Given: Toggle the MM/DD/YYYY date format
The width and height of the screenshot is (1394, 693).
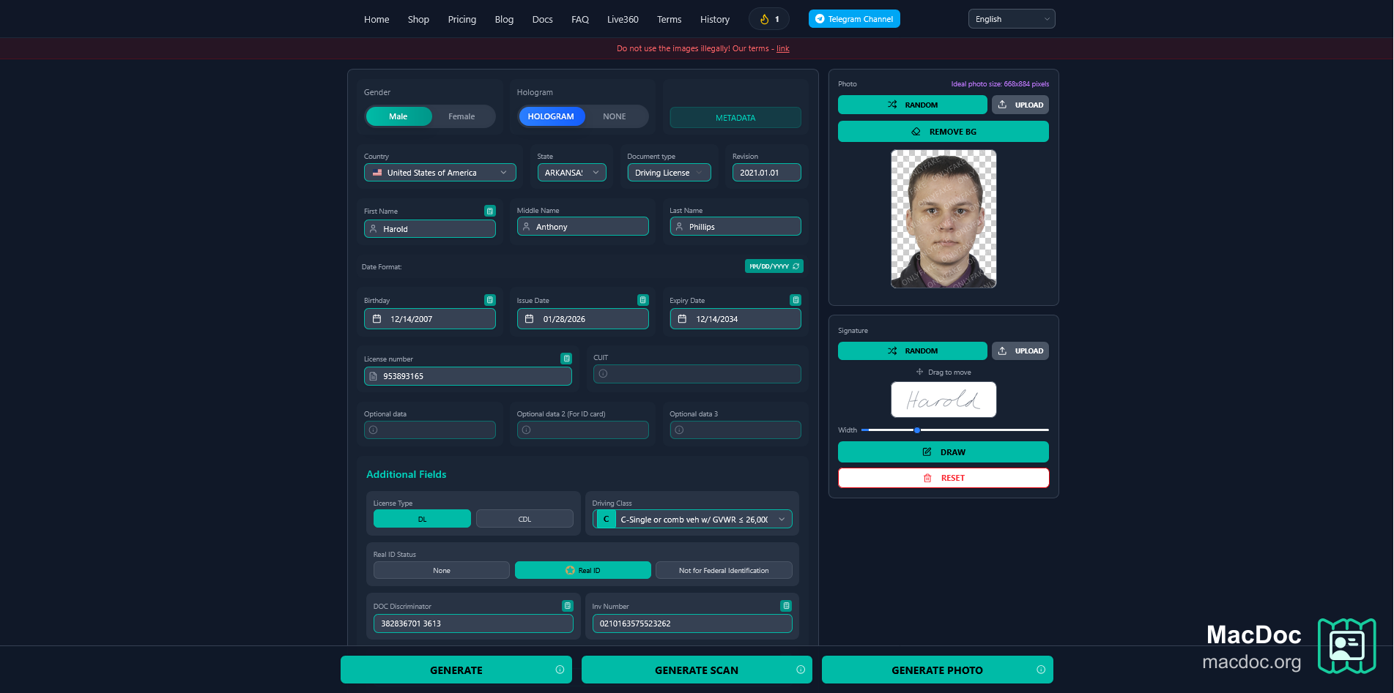Looking at the screenshot, I should click(x=774, y=266).
